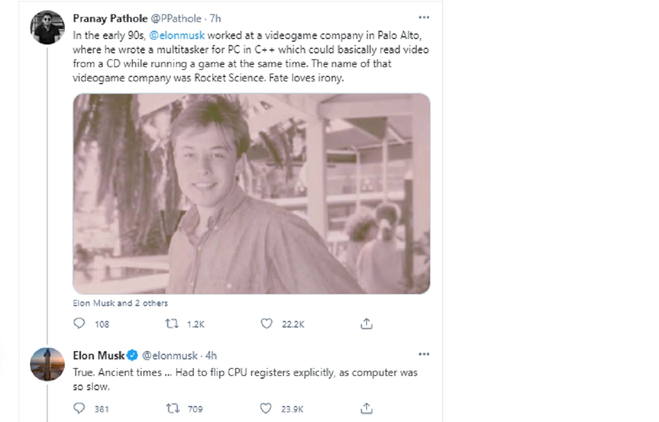Open the @elonmusk mention link
Screen dimensions: 659x422
pyautogui.click(x=177, y=35)
